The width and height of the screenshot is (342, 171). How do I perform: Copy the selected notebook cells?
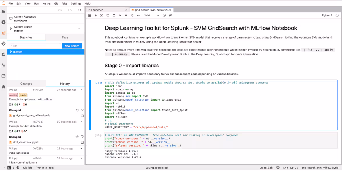(x=107, y=16)
